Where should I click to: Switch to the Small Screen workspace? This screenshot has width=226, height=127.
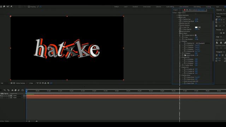(147, 7)
